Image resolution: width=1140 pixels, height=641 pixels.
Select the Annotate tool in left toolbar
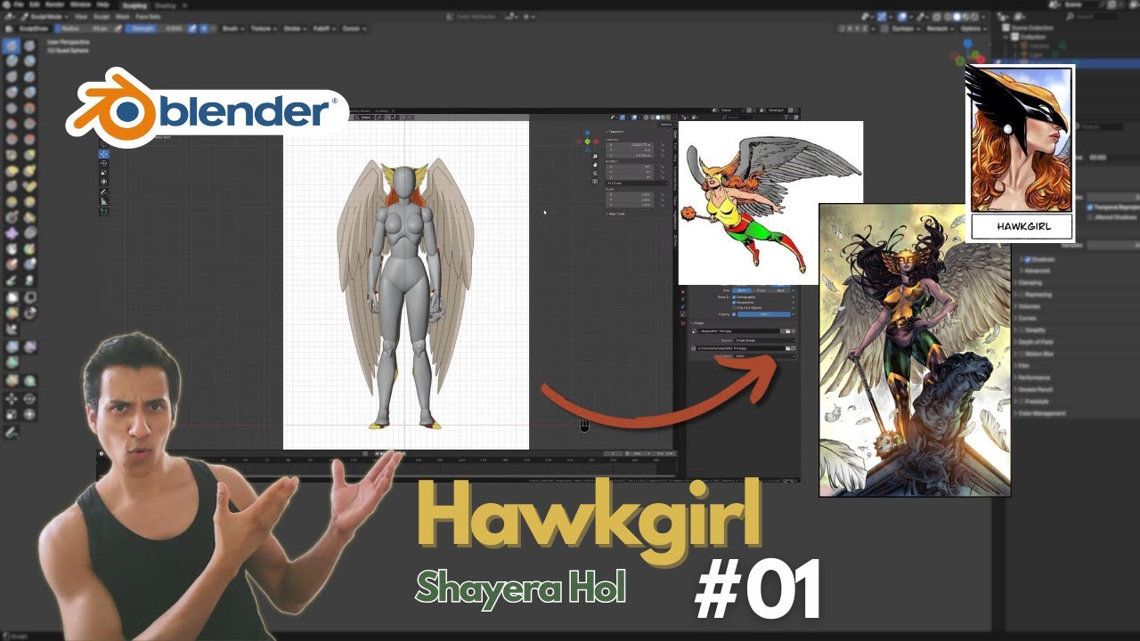12,433
